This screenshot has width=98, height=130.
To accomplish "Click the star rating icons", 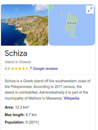I will (20, 69).
